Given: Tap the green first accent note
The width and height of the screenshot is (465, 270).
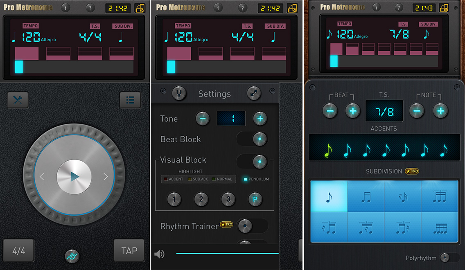Looking at the screenshot, I should 328,151.
